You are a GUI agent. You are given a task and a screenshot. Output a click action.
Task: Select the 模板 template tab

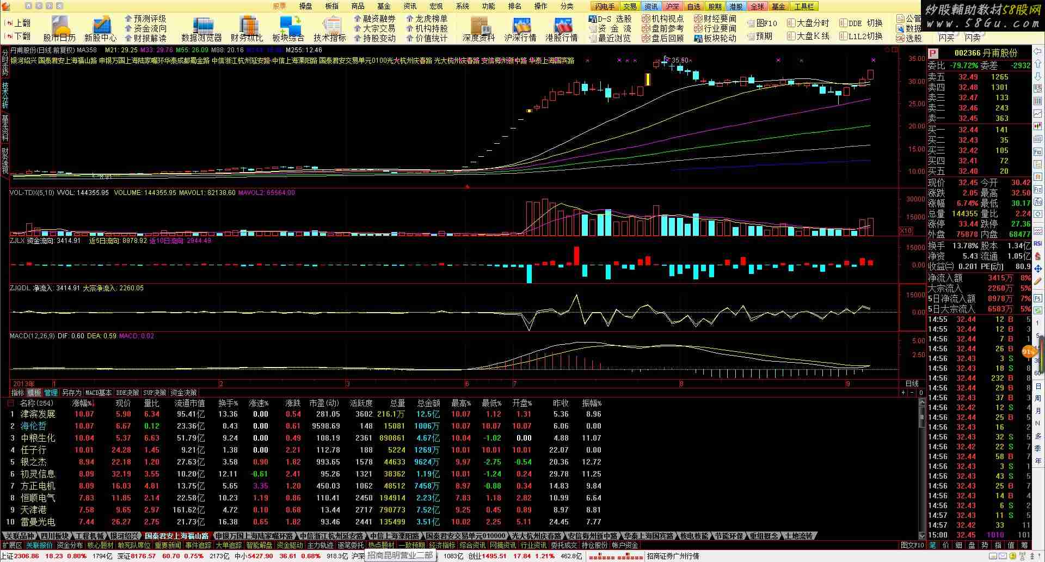pos(34,392)
